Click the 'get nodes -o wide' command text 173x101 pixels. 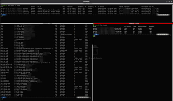[x=14, y=5]
